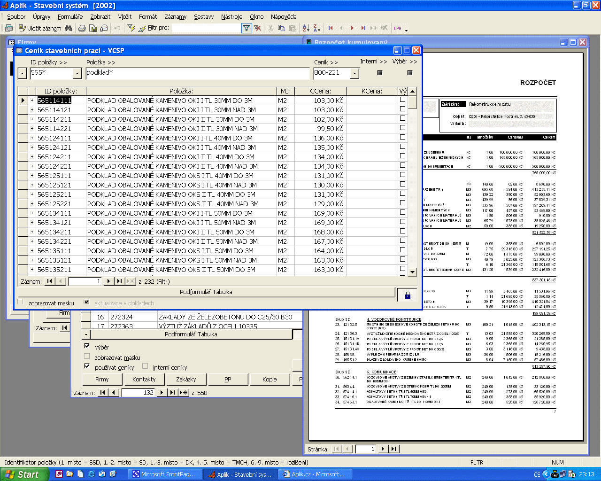Click the Sort Ascending A-Z icon
This screenshot has height=481, width=601.
306,28
